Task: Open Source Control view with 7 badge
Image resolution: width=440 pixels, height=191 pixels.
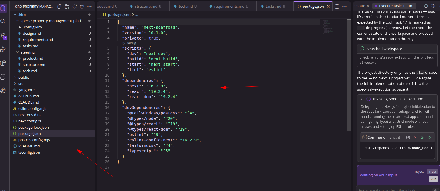Action: click(x=3, y=36)
